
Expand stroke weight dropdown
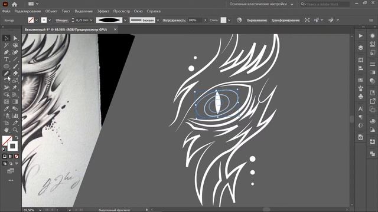91,20
